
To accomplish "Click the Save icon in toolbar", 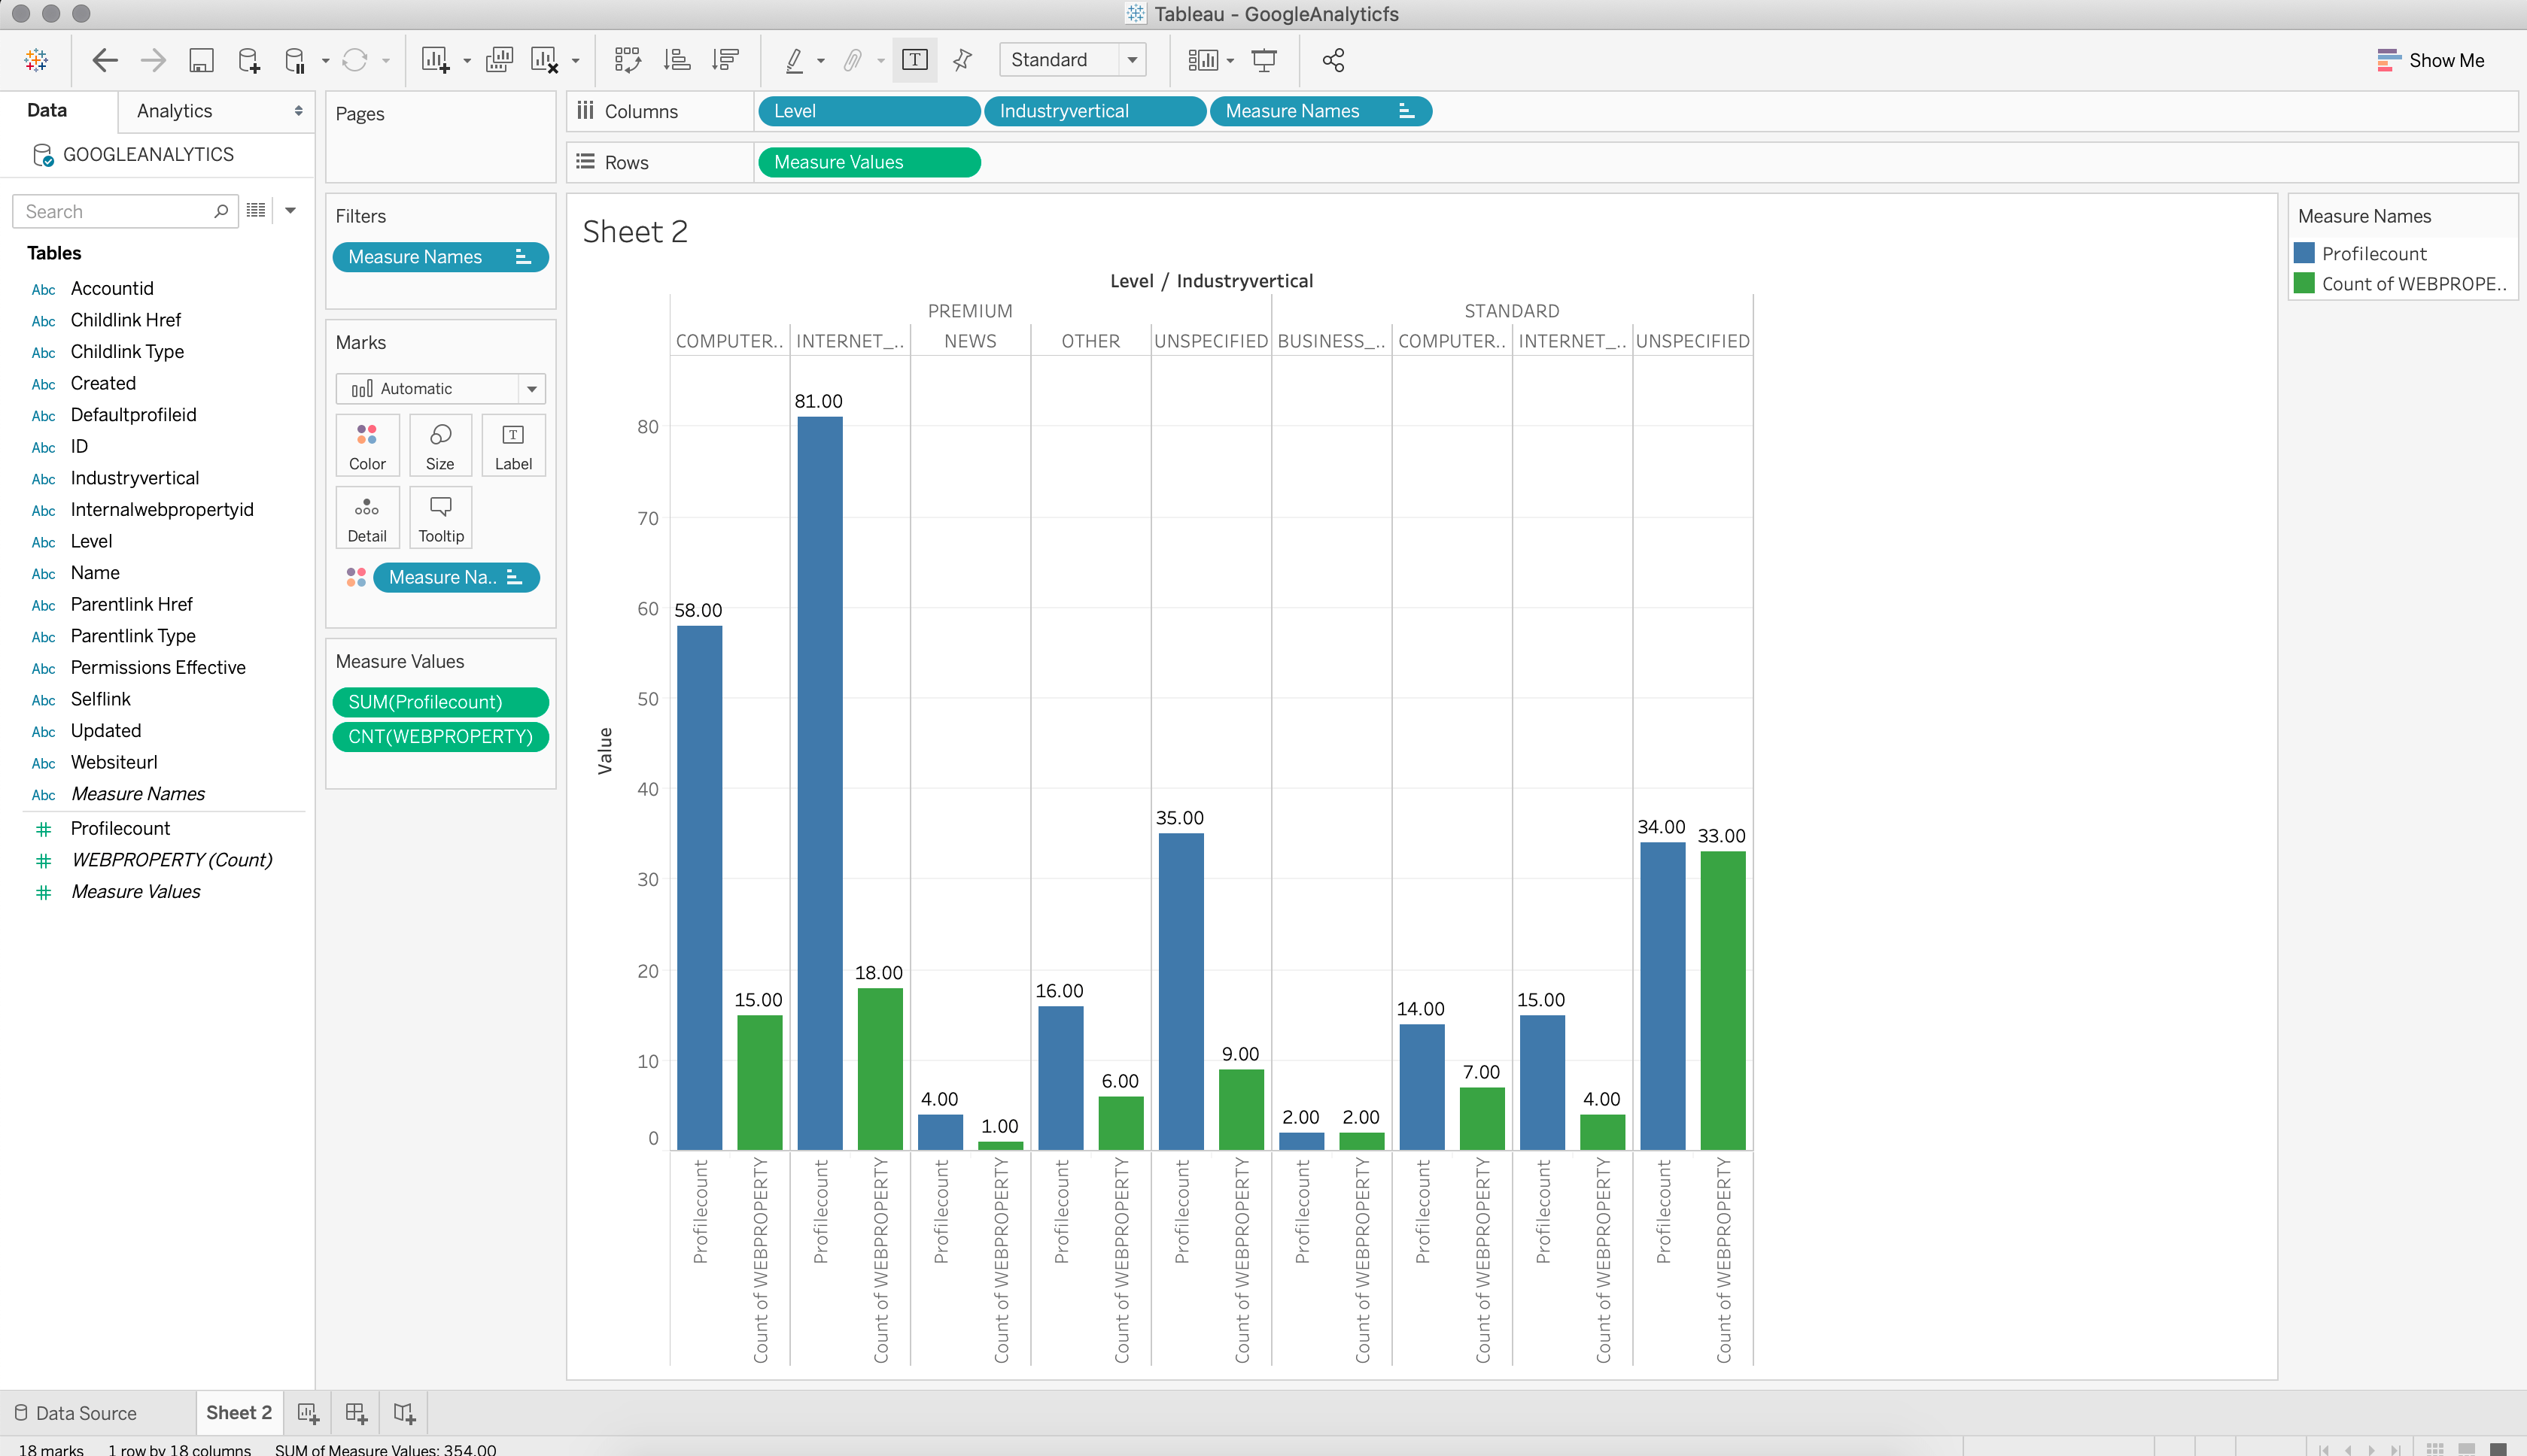I will [x=201, y=60].
